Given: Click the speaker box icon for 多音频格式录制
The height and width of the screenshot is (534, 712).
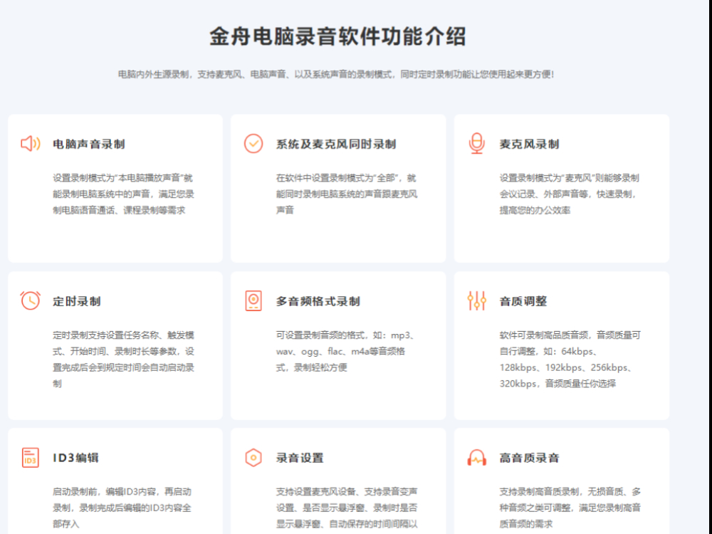Looking at the screenshot, I should point(253,300).
